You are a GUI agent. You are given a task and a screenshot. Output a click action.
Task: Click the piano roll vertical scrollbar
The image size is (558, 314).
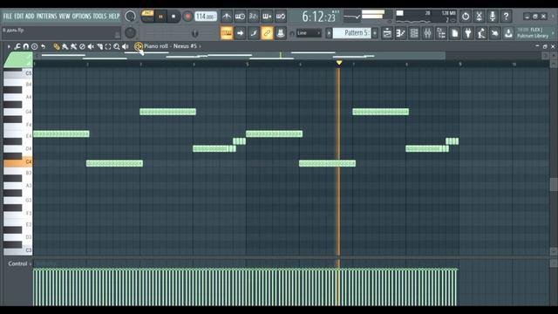pos(554,184)
